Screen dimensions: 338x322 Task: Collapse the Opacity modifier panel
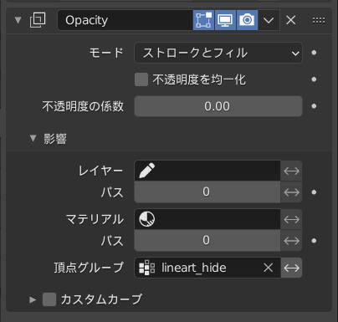pyautogui.click(x=18, y=20)
